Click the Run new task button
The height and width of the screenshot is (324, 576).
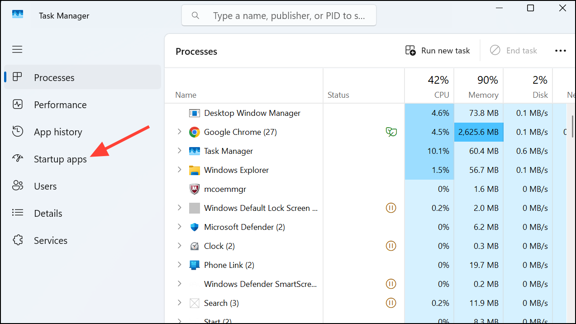click(437, 50)
